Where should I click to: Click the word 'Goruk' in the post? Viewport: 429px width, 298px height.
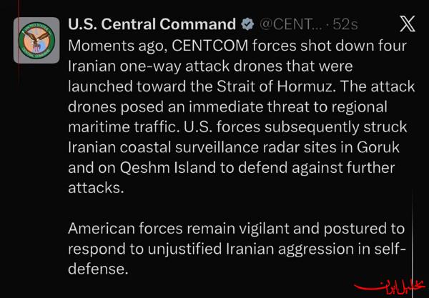click(x=378, y=147)
